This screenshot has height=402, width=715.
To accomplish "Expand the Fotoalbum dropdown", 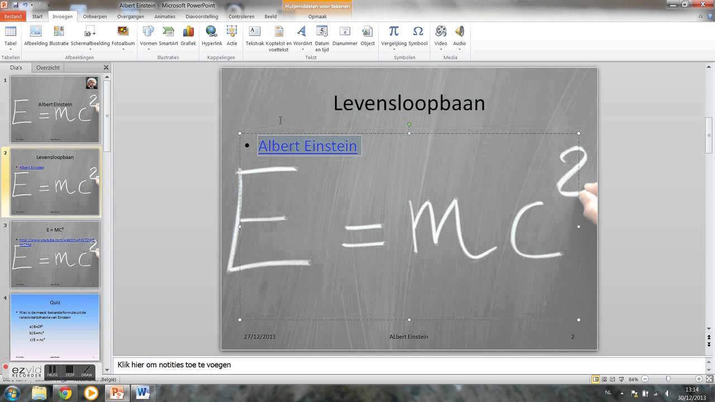I will point(123,38).
